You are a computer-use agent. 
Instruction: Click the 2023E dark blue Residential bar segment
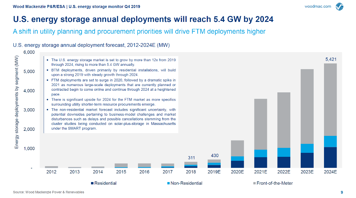point(307,160)
